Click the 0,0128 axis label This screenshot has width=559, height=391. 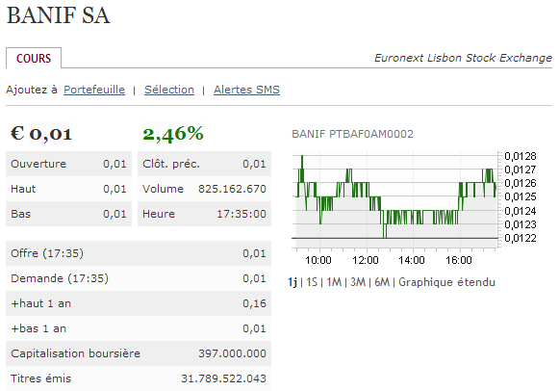pyautogui.click(x=521, y=156)
